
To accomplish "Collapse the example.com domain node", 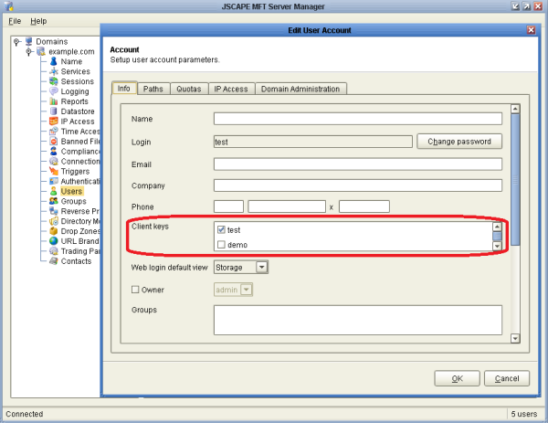I will point(29,52).
